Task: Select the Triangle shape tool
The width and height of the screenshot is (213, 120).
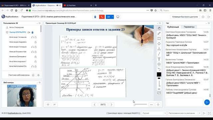Action: coord(159,49)
